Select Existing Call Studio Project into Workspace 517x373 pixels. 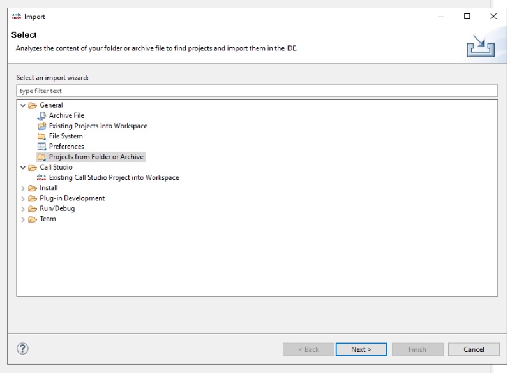point(114,178)
